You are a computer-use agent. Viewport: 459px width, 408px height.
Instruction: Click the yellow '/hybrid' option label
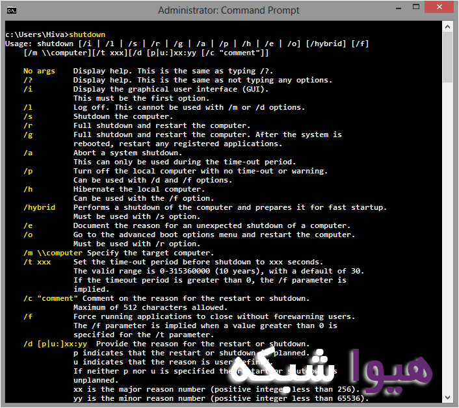click(x=39, y=207)
